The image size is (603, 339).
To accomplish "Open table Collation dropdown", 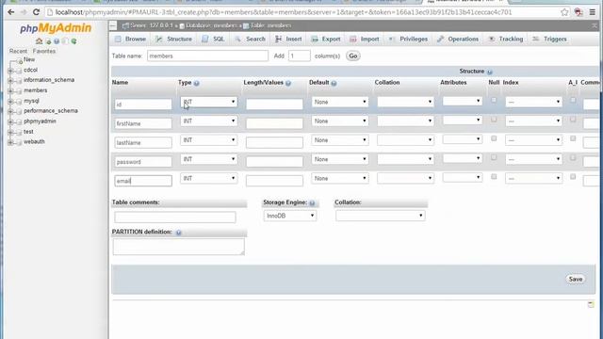I will 381,216.
